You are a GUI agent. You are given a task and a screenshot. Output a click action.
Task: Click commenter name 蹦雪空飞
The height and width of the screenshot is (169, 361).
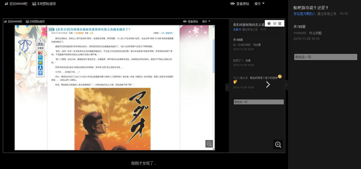[x=238, y=61]
